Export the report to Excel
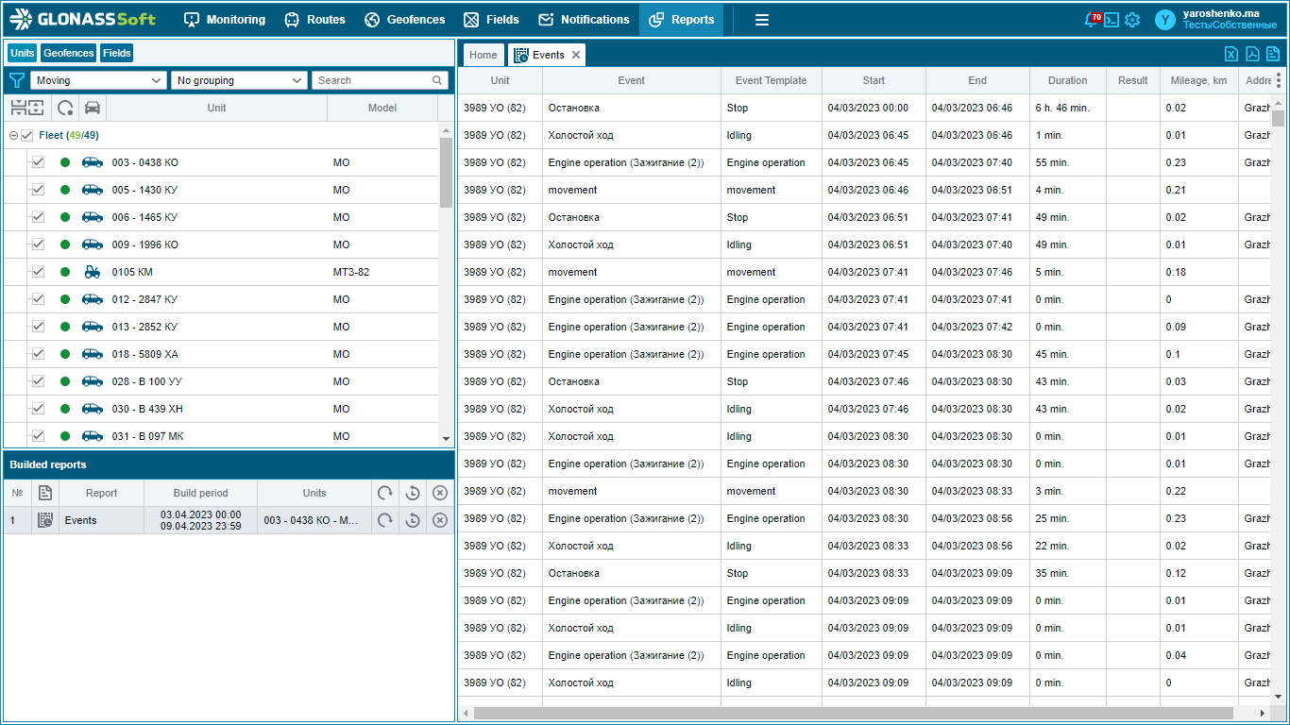Screen dimensions: 1290x725 point(1231,54)
